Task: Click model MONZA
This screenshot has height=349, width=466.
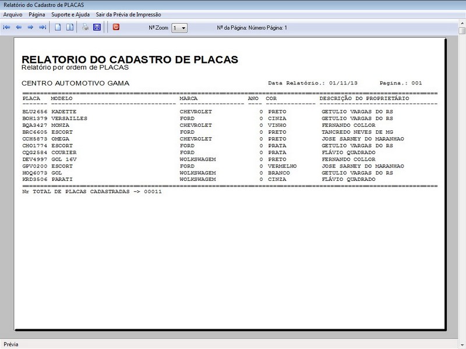Action: click(x=60, y=126)
